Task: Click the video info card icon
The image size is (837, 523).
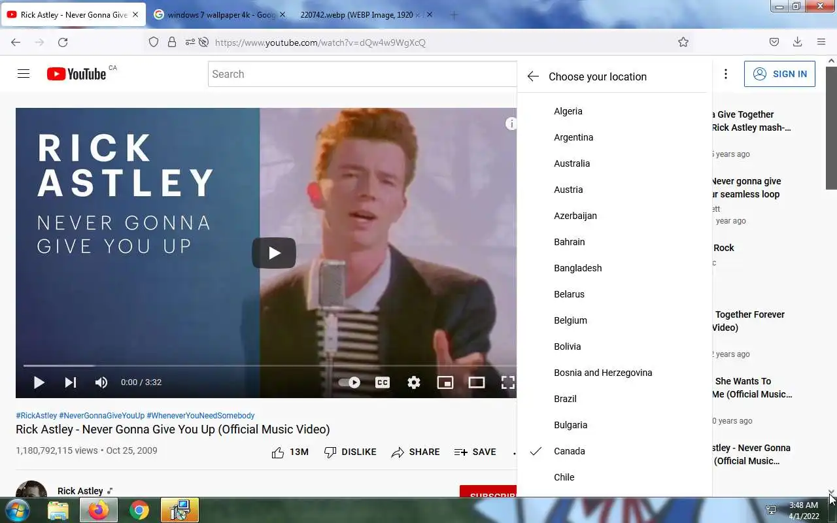Action: pos(511,124)
